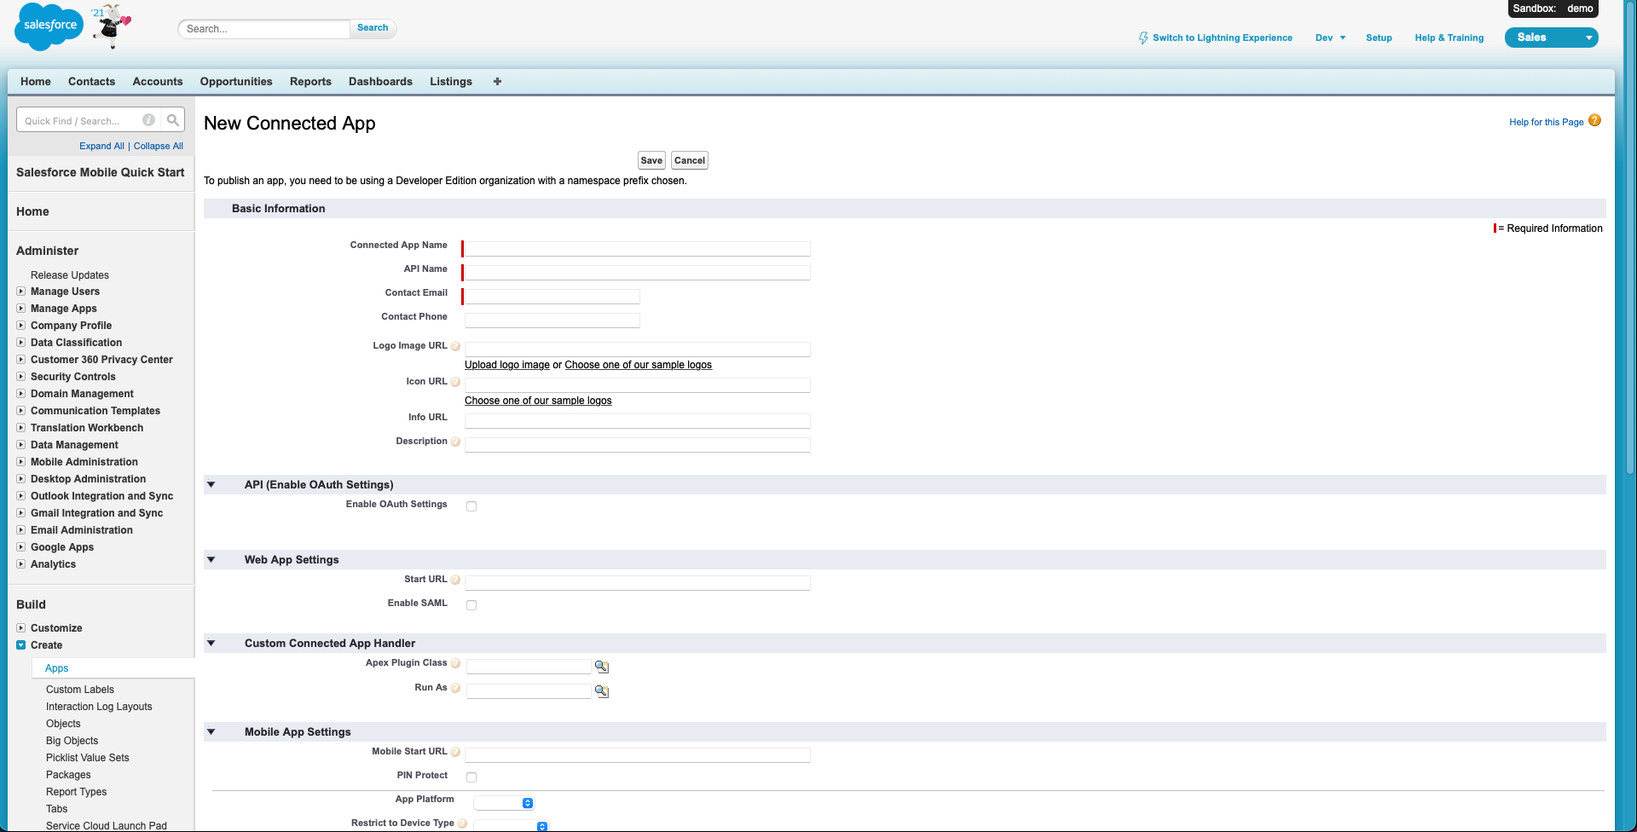The height and width of the screenshot is (832, 1637).
Task: Click the Cancel button
Action: pos(690,160)
